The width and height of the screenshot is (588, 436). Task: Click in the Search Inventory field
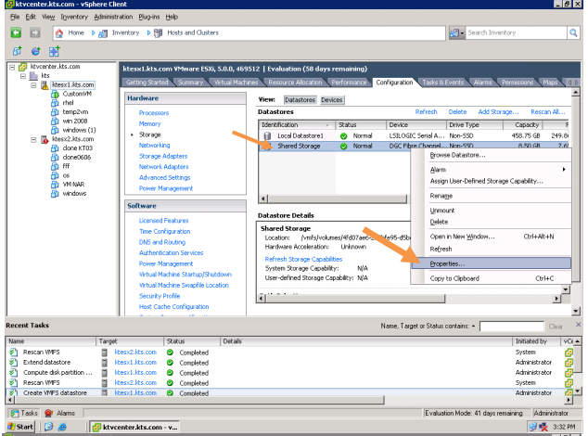[517, 32]
